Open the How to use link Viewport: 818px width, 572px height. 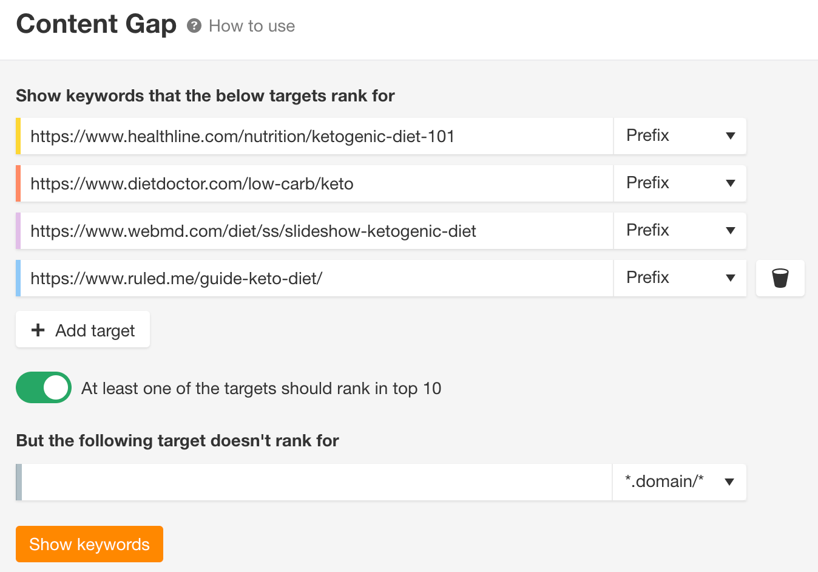251,26
